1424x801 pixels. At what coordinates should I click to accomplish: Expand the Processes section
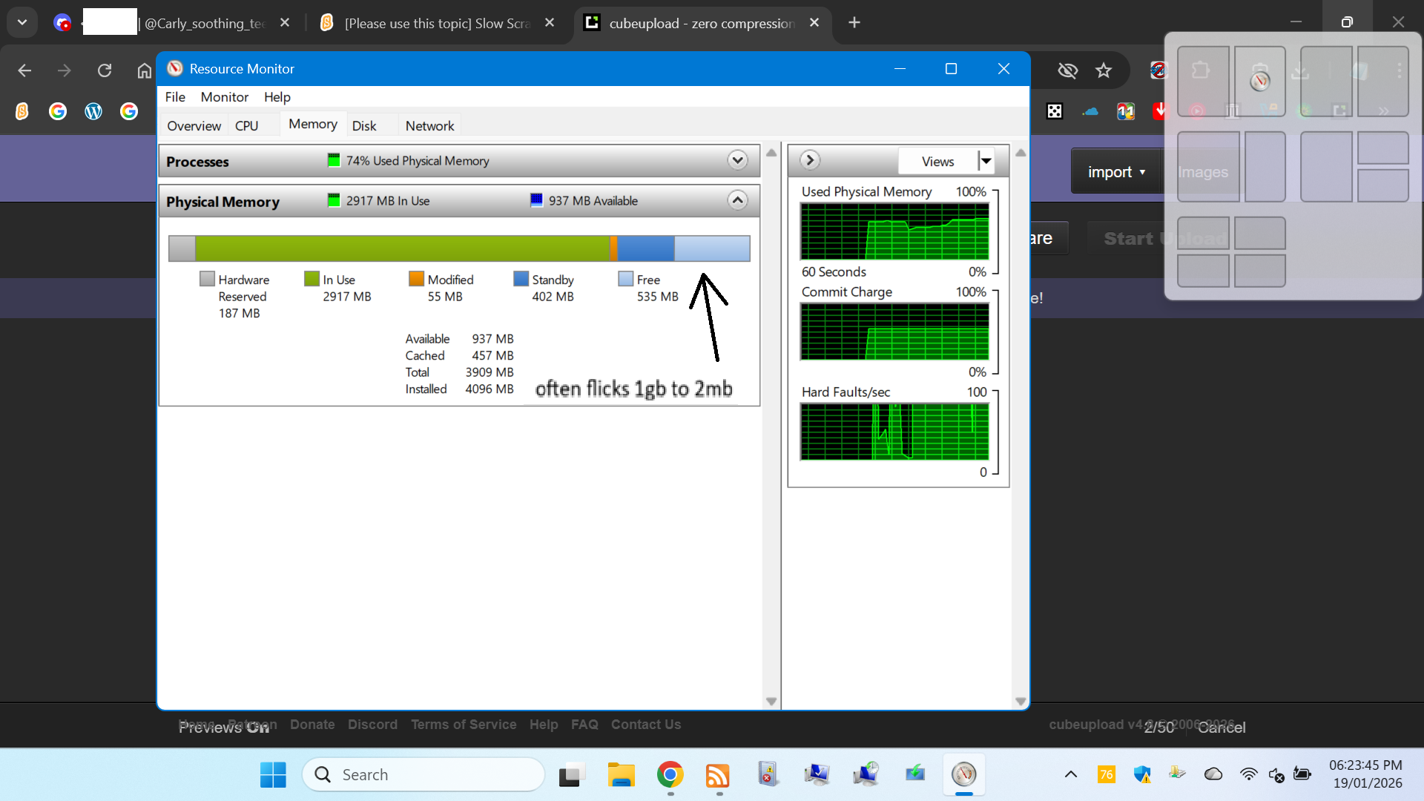pyautogui.click(x=737, y=160)
